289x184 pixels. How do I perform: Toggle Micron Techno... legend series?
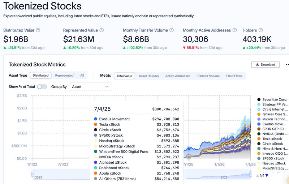tap(272, 119)
